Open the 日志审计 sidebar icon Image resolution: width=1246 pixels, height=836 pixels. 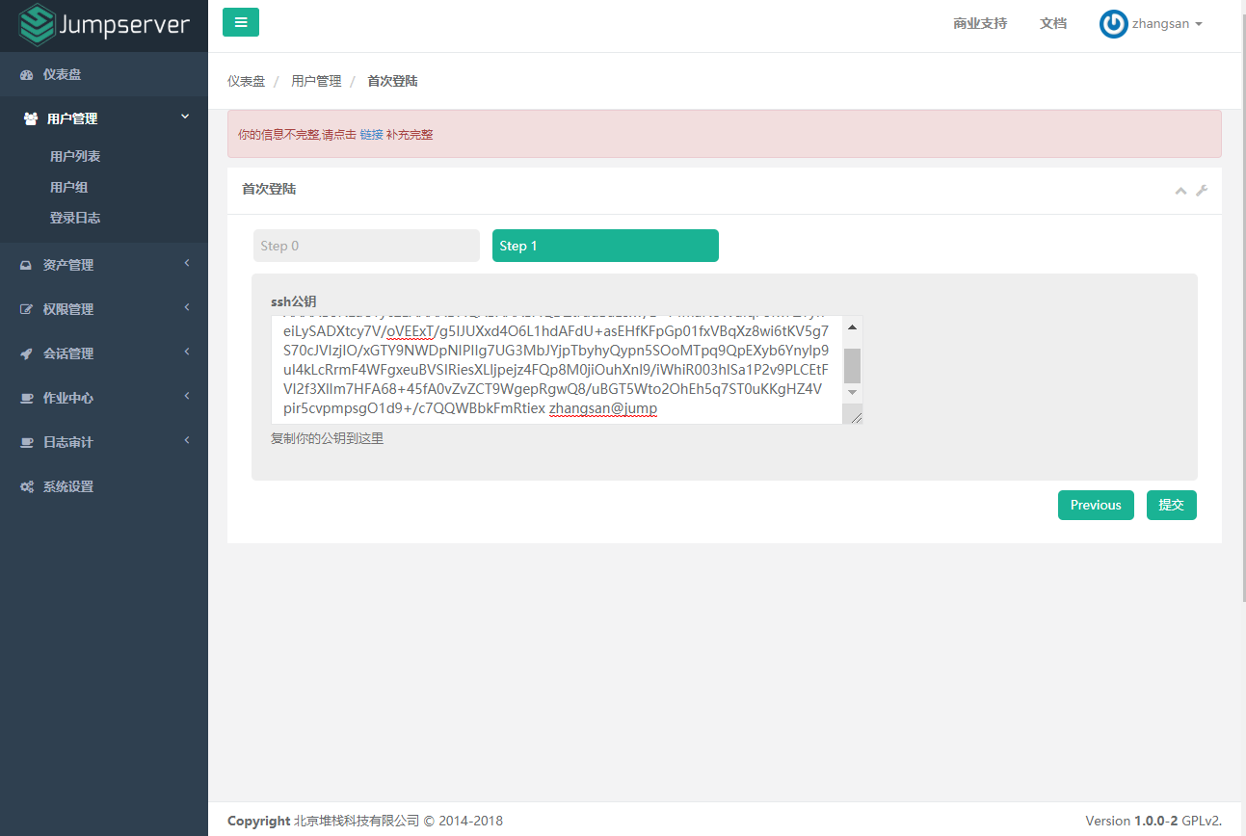[x=24, y=441]
